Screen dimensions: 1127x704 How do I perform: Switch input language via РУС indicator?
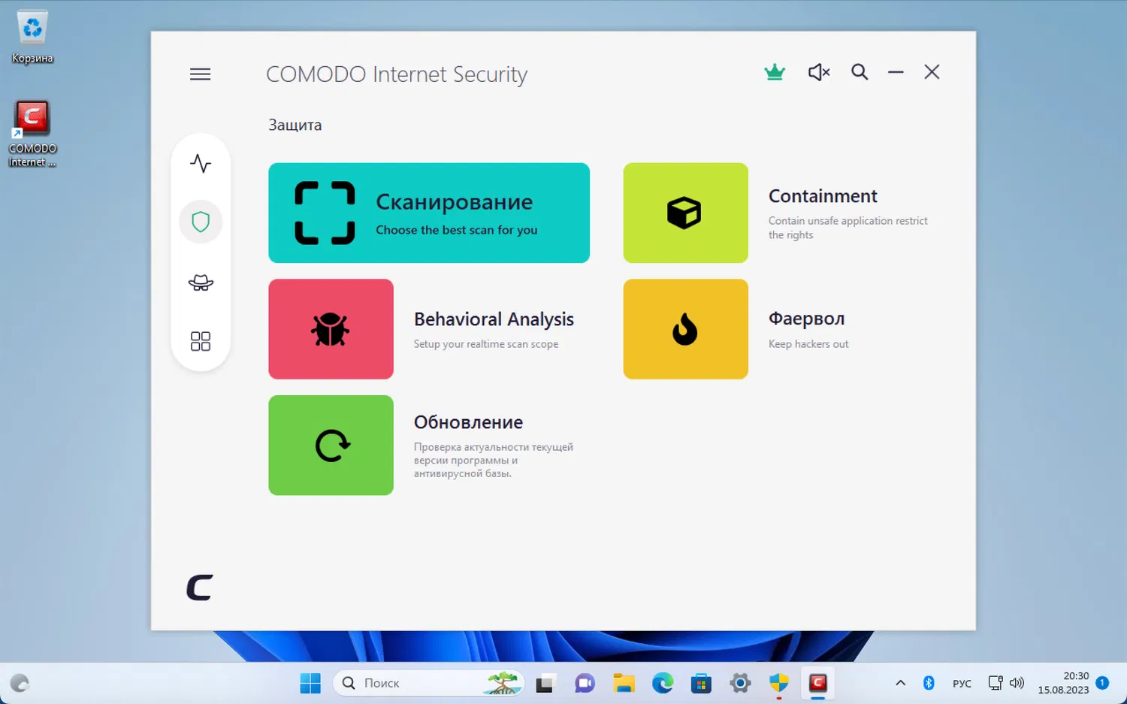(962, 684)
